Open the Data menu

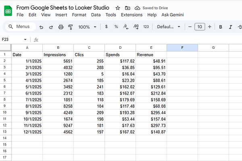[96, 15]
